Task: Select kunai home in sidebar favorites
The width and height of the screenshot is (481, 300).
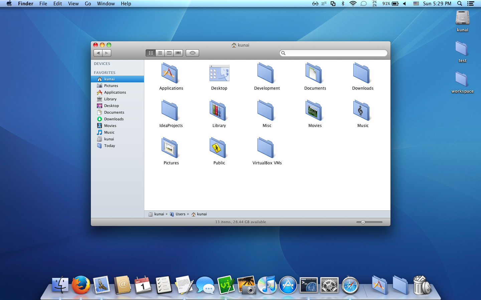Action: click(x=118, y=79)
